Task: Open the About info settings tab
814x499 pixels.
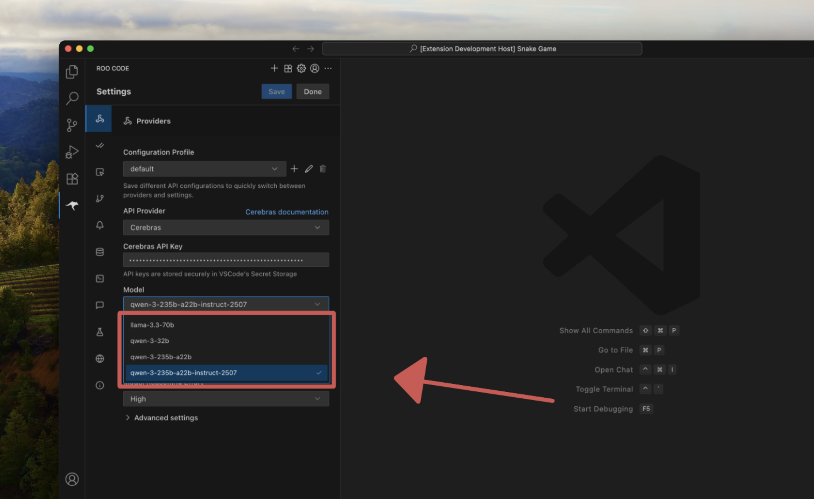Action: [100, 385]
